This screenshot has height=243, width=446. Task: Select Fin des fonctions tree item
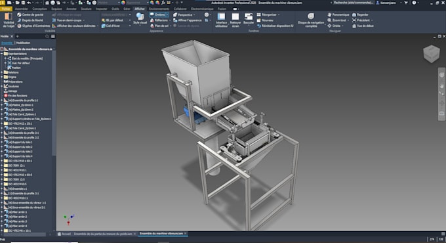tap(16, 96)
